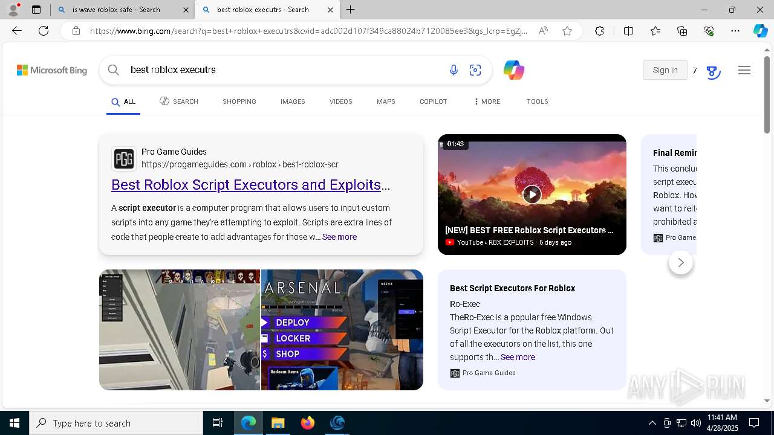Switch to the COPILOT tab

tap(434, 101)
